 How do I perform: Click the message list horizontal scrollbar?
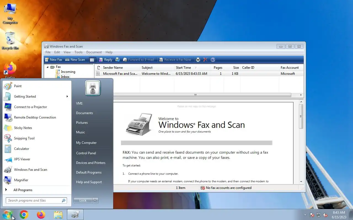[195, 95]
